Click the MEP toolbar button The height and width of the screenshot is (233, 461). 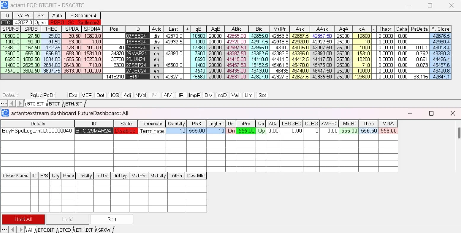tap(87, 95)
